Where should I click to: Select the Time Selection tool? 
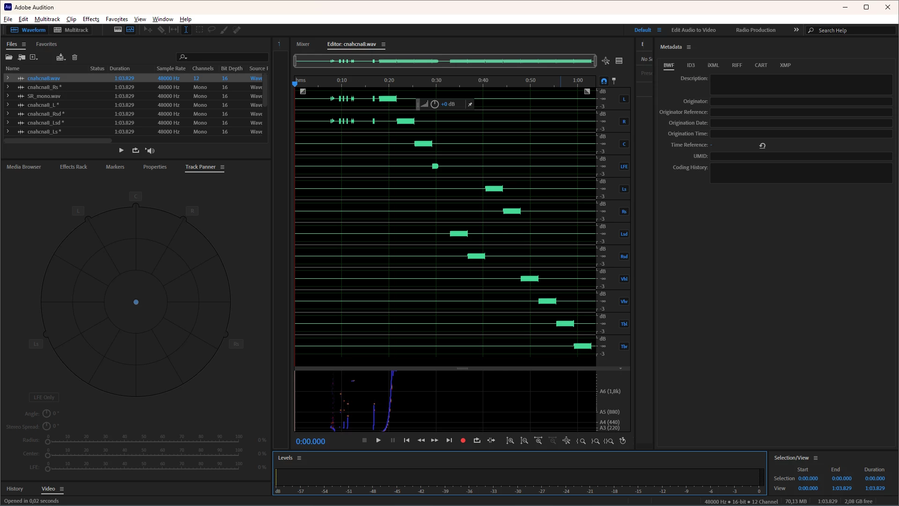(186, 30)
